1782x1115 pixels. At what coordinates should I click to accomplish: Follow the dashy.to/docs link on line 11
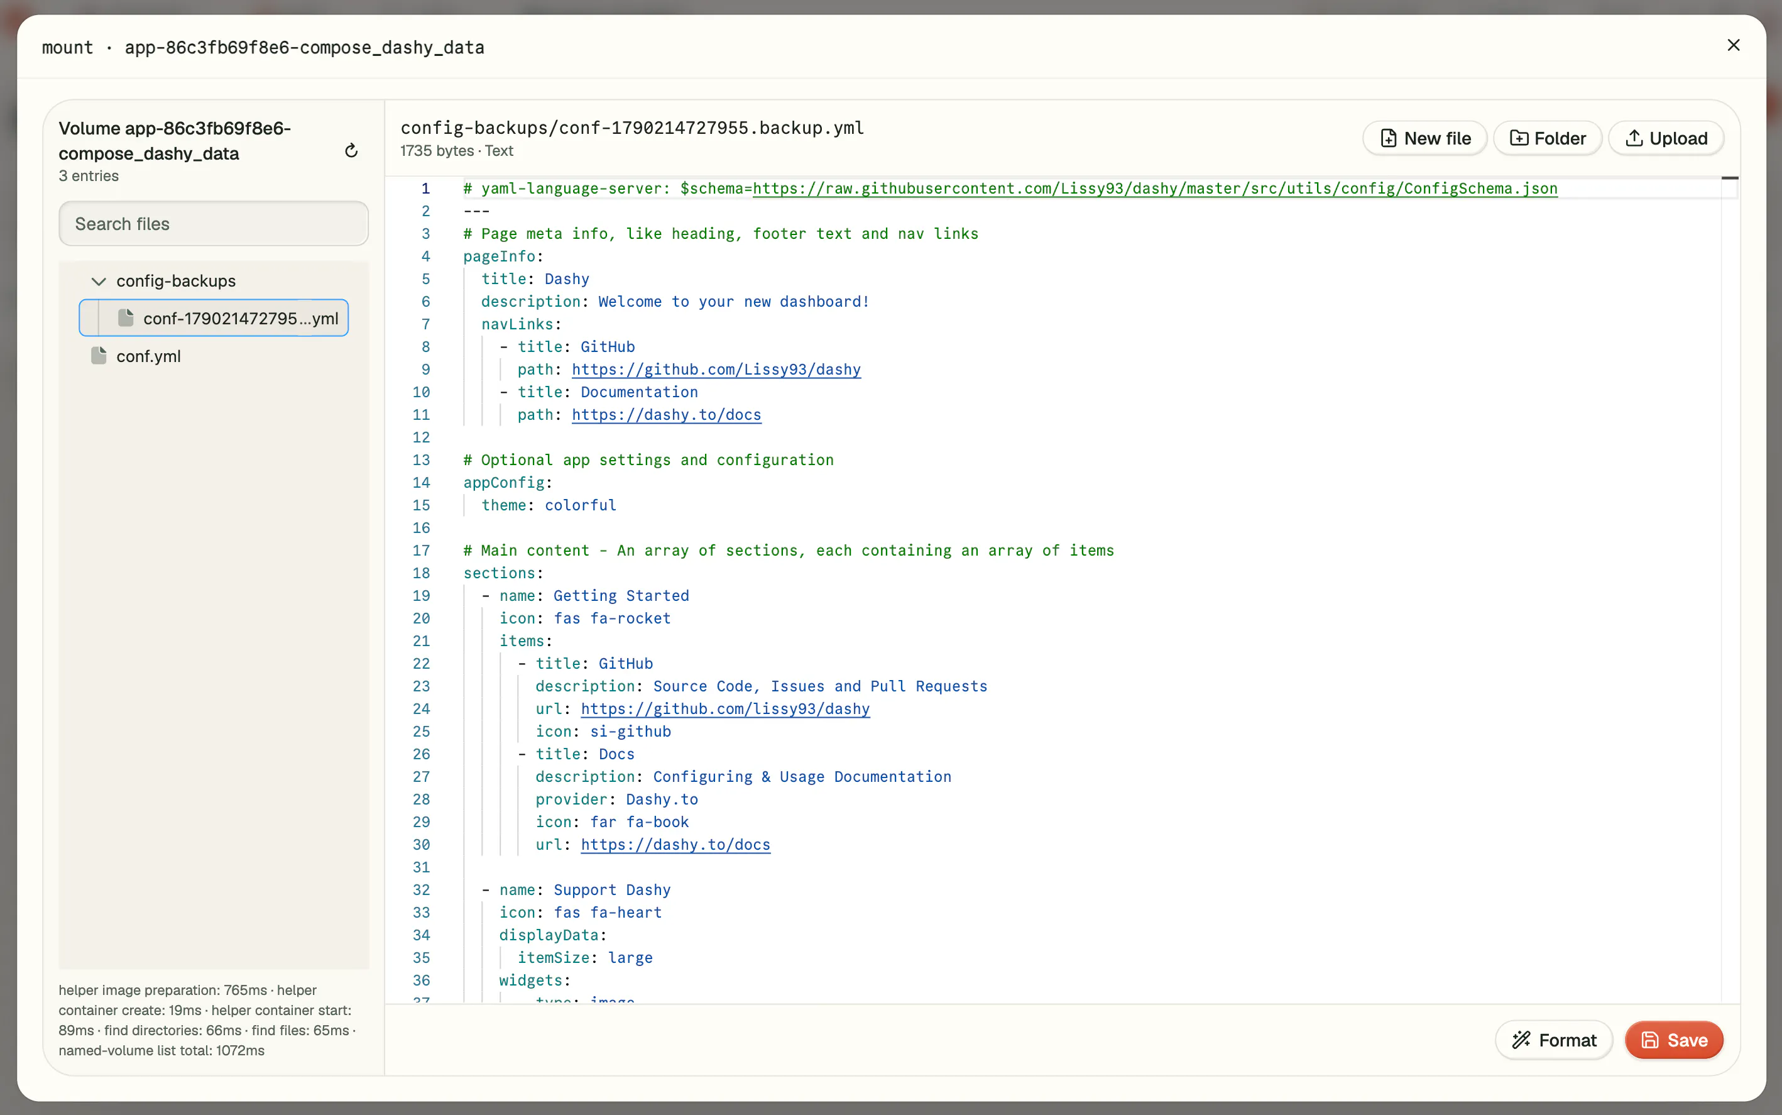click(667, 414)
